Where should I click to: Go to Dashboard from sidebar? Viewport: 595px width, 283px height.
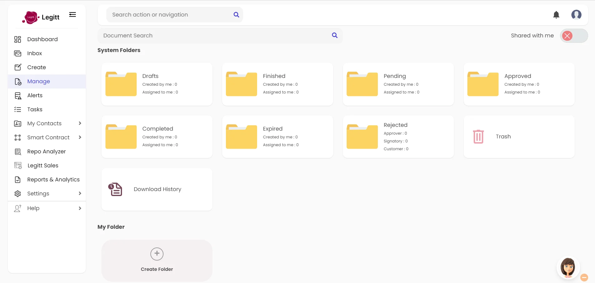pos(42,39)
